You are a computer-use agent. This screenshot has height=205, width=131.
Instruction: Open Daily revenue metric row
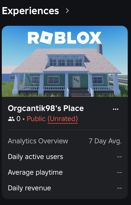point(65,188)
